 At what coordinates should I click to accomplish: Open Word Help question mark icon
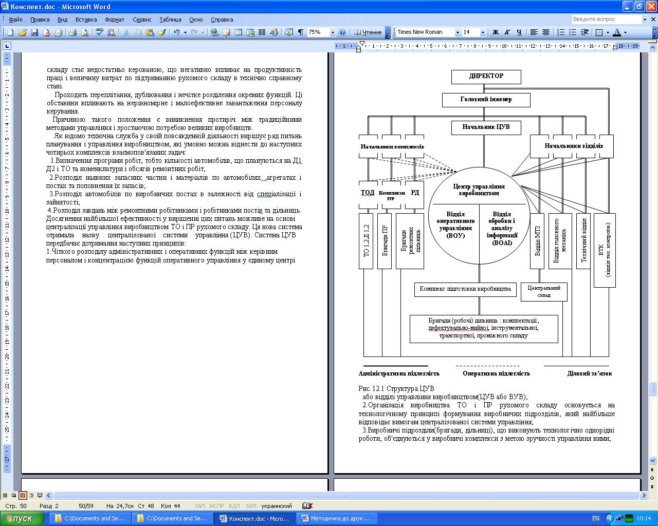[x=342, y=32]
